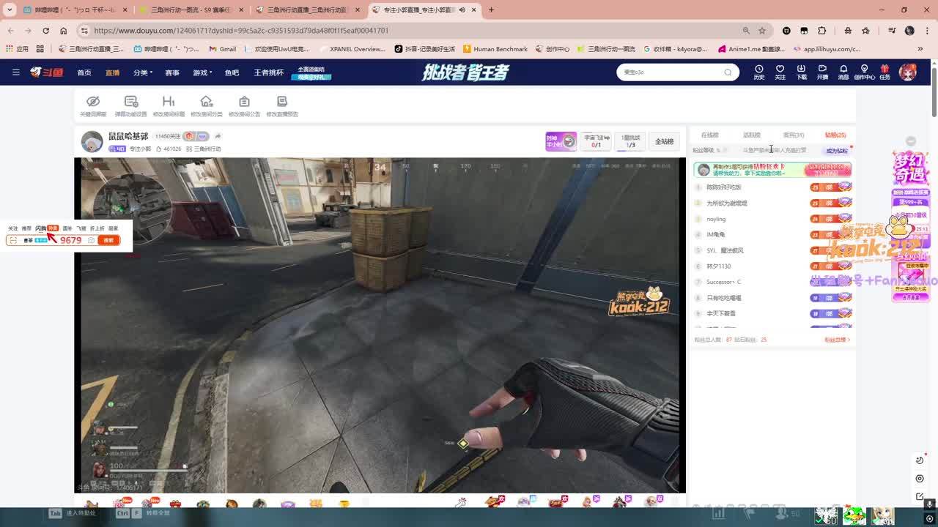Switch to the 贵宾(31) tab
This screenshot has width=938, height=527.
tap(793, 135)
